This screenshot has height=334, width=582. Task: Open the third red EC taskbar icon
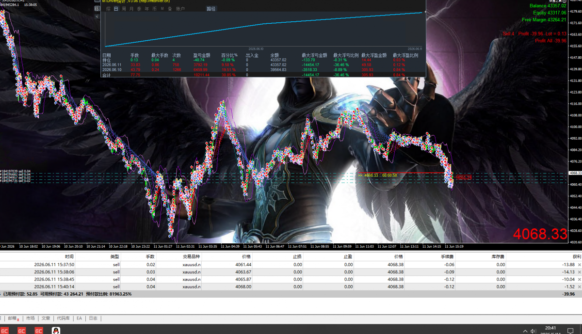[39, 330]
